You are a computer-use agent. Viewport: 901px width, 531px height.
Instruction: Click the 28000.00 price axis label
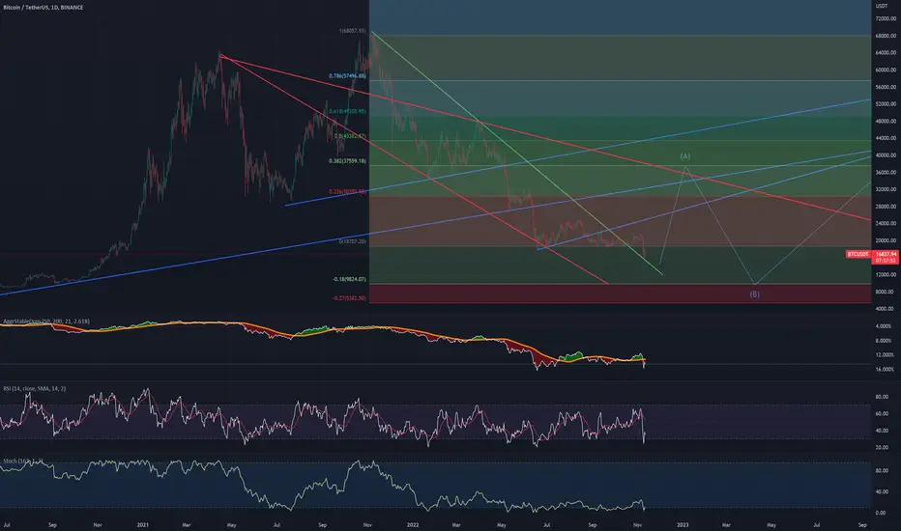point(886,206)
